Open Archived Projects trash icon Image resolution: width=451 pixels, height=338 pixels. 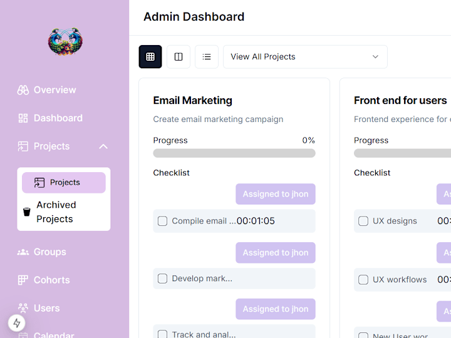(27, 212)
